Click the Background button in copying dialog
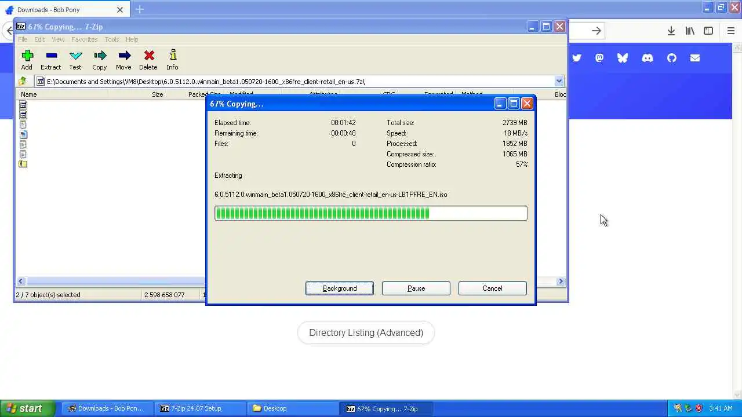742x417 pixels. tap(340, 288)
